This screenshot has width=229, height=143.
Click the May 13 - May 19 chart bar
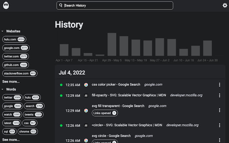pyautogui.click(x=136, y=48)
